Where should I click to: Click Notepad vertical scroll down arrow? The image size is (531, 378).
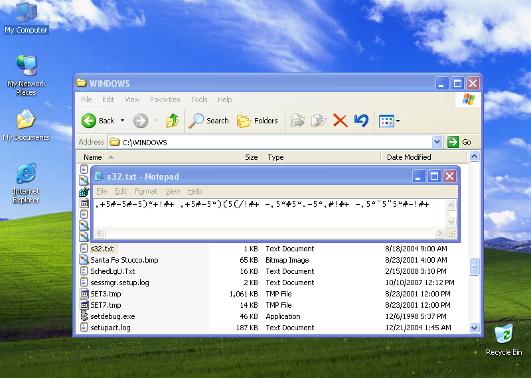point(451,221)
